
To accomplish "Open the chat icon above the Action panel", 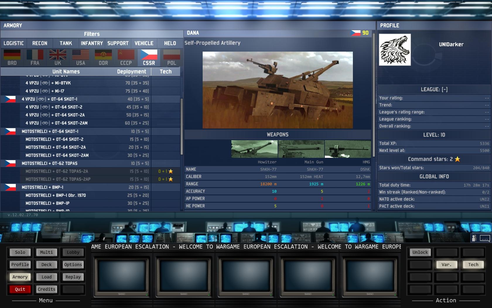I will tap(485, 238).
